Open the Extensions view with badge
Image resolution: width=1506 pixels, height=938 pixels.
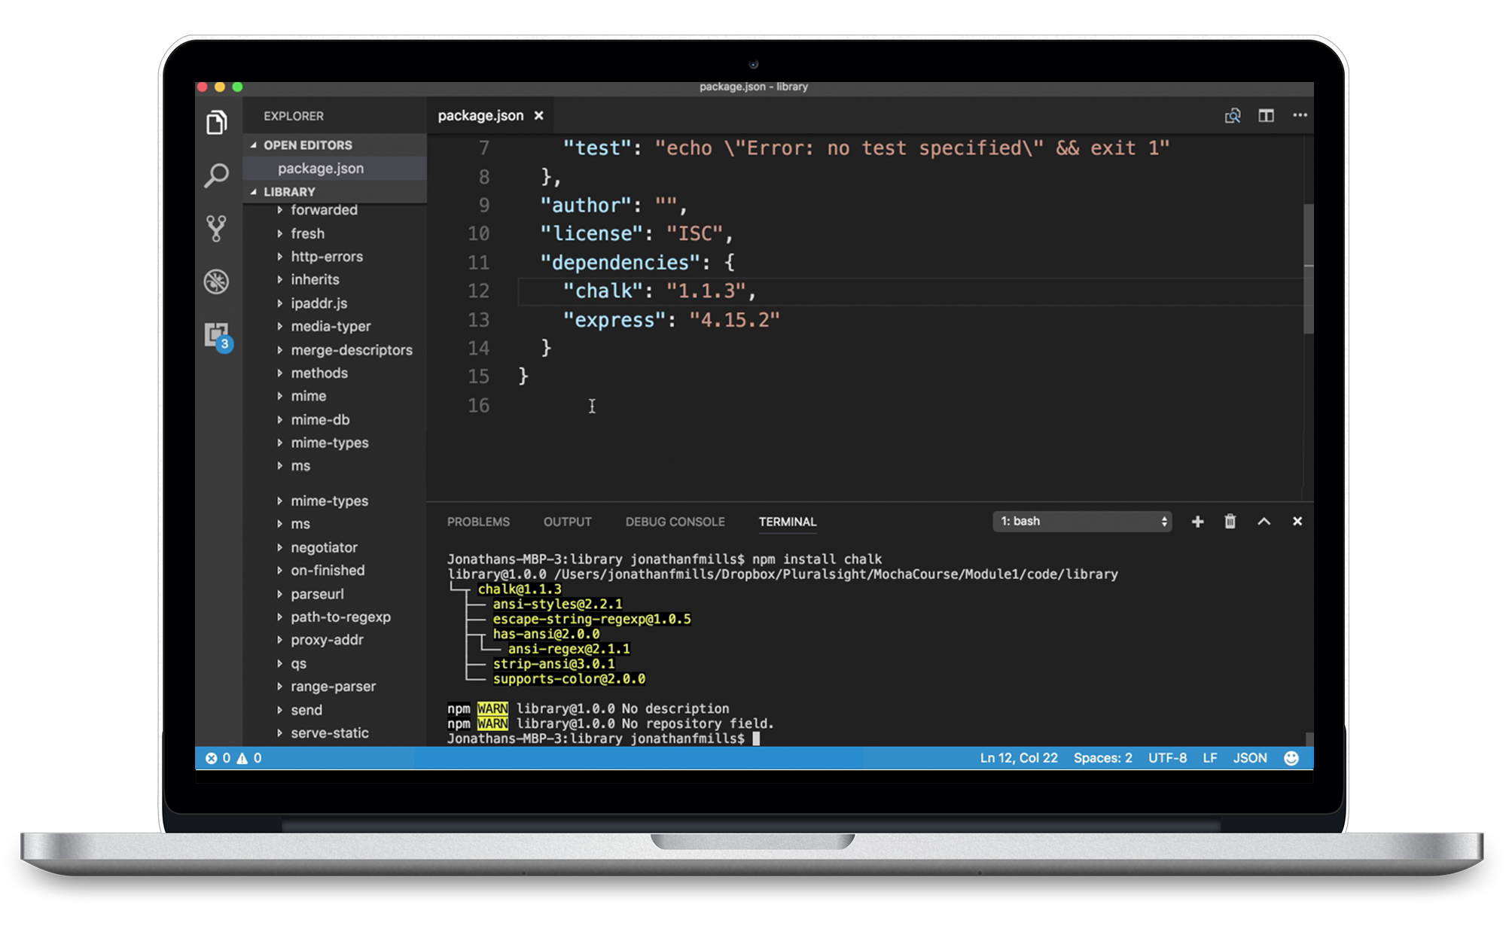pyautogui.click(x=217, y=335)
